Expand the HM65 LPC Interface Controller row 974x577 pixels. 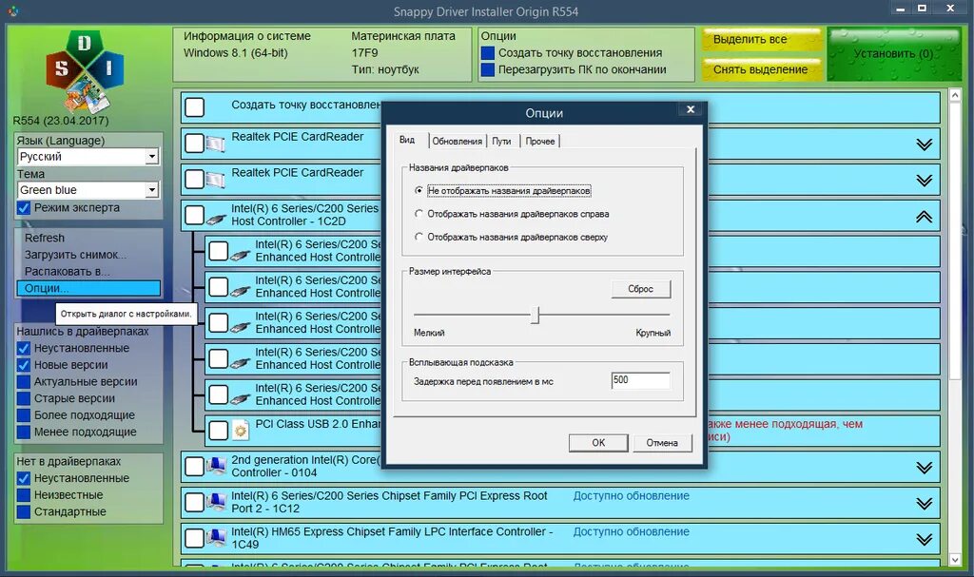(x=925, y=539)
